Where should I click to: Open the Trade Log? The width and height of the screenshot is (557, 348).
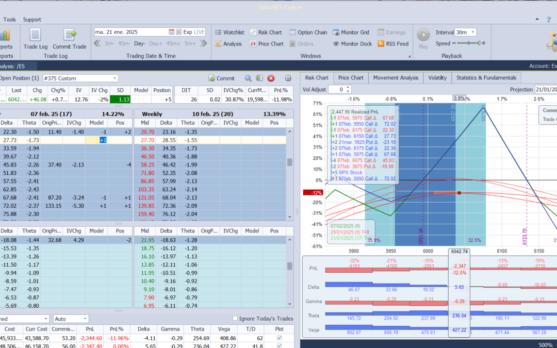point(35,39)
